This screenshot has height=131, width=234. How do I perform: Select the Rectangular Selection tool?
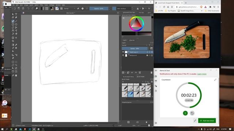point(13,62)
